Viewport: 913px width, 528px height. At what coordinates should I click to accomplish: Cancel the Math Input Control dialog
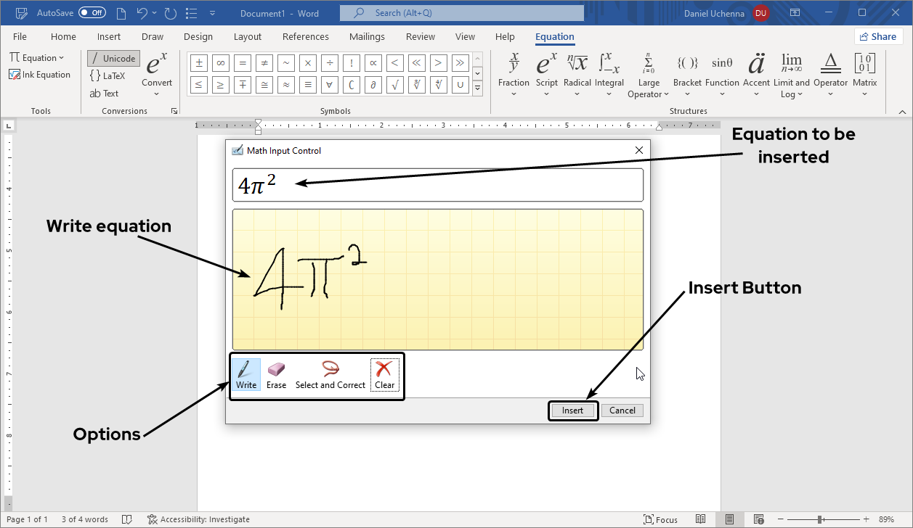click(x=622, y=410)
